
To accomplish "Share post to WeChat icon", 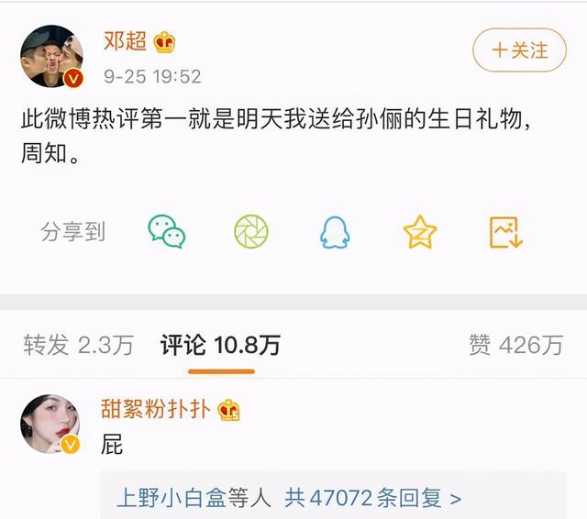I will click(x=167, y=232).
